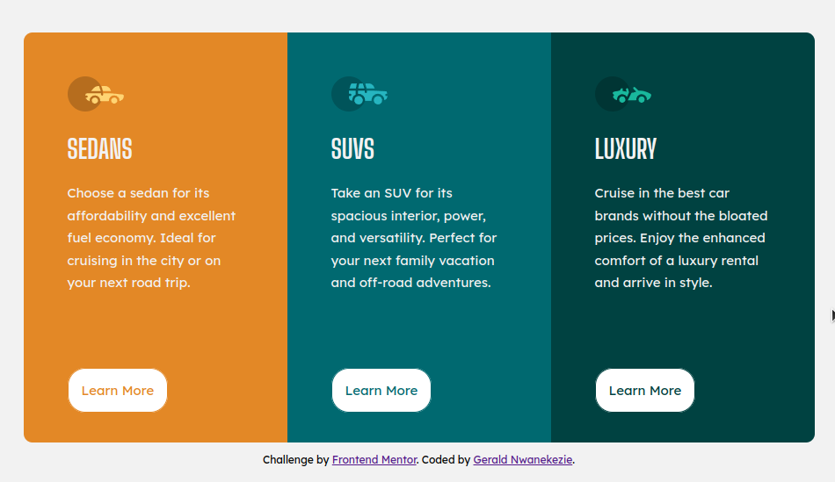
Task: Click Learn More in the Luxury card
Action: point(645,391)
